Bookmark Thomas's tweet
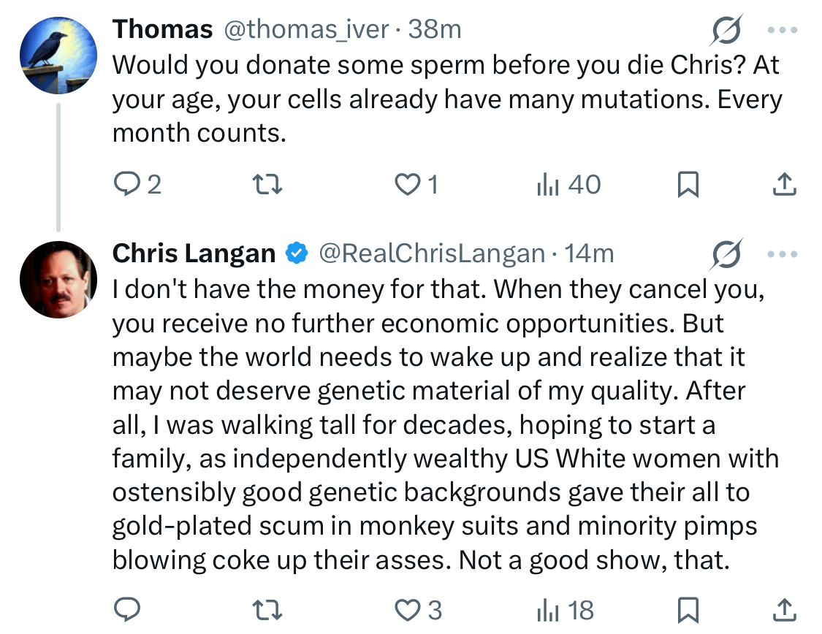This screenshot has width=822, height=634. pos(688,185)
